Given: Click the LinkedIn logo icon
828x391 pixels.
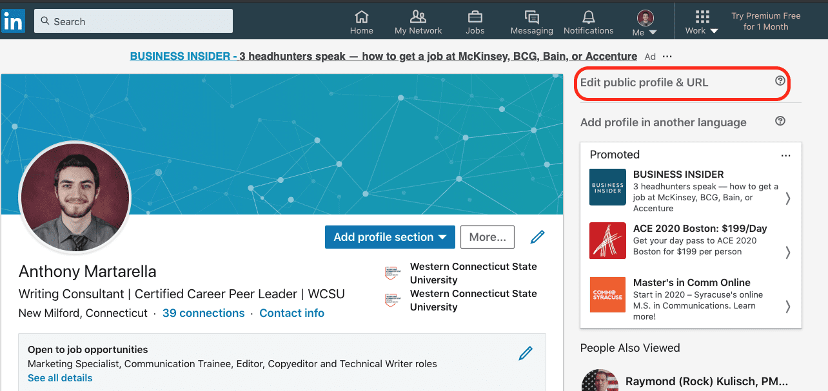Looking at the screenshot, I should 13,21.
